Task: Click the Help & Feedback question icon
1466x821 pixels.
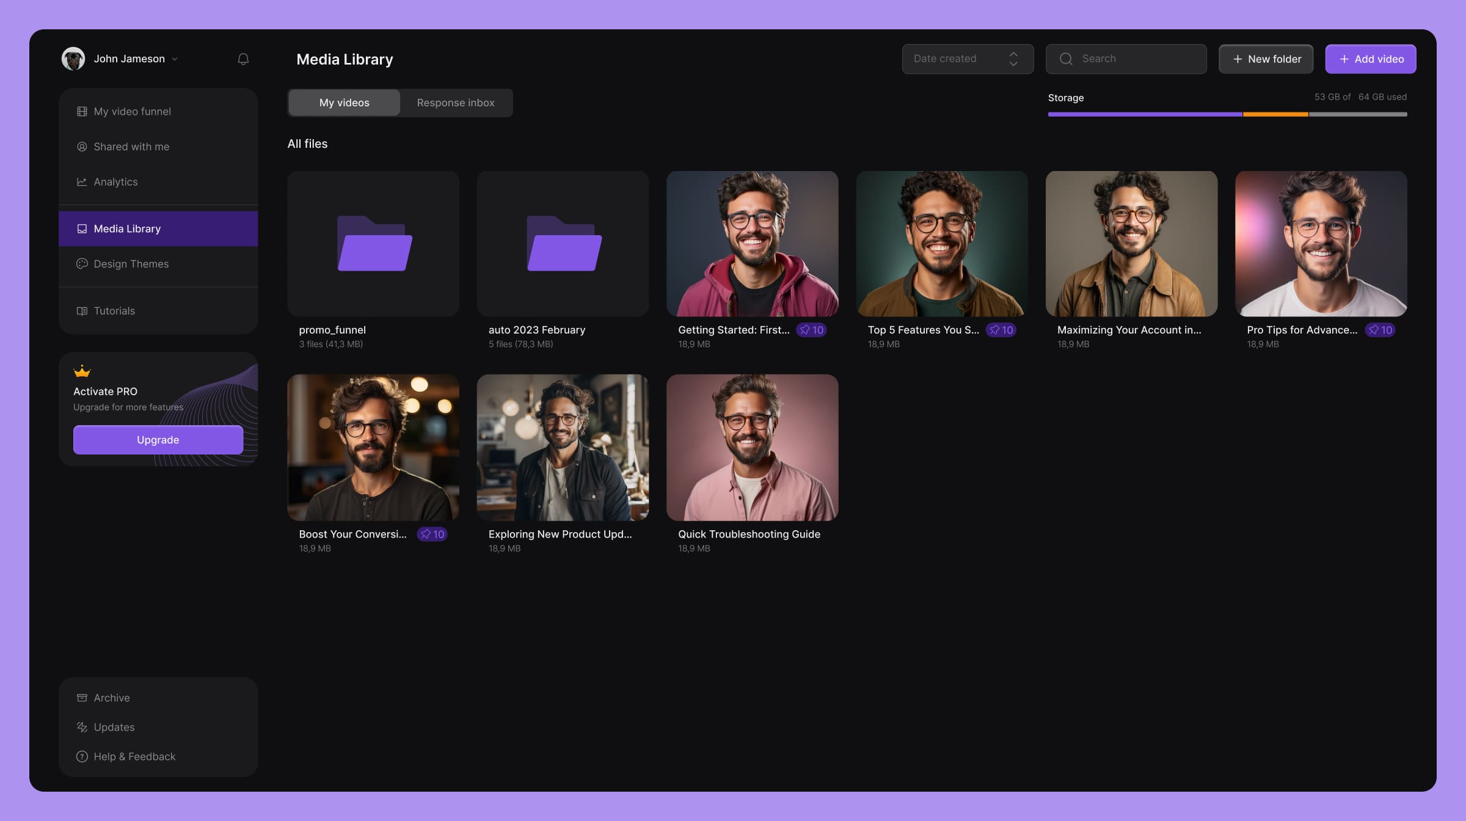Action: click(82, 756)
